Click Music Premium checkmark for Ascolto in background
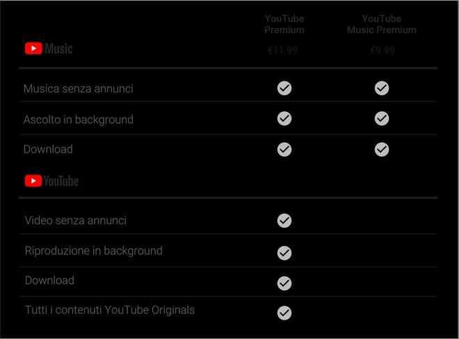The height and width of the screenshot is (339, 459). click(x=382, y=119)
